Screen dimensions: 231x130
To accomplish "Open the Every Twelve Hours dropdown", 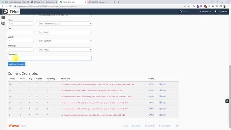I will click(x=64, y=23).
